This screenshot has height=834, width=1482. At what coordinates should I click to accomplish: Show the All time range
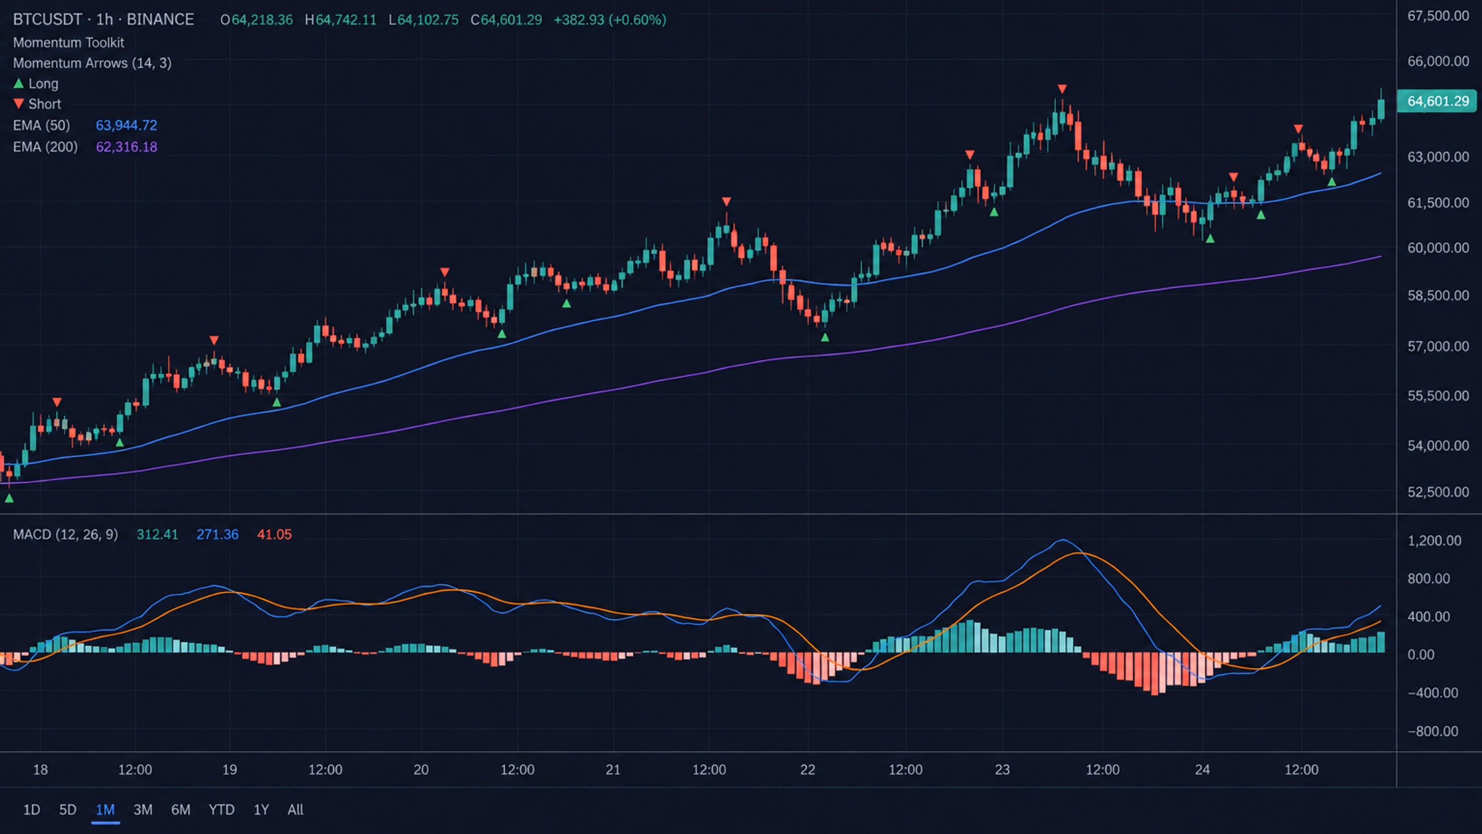tap(295, 810)
